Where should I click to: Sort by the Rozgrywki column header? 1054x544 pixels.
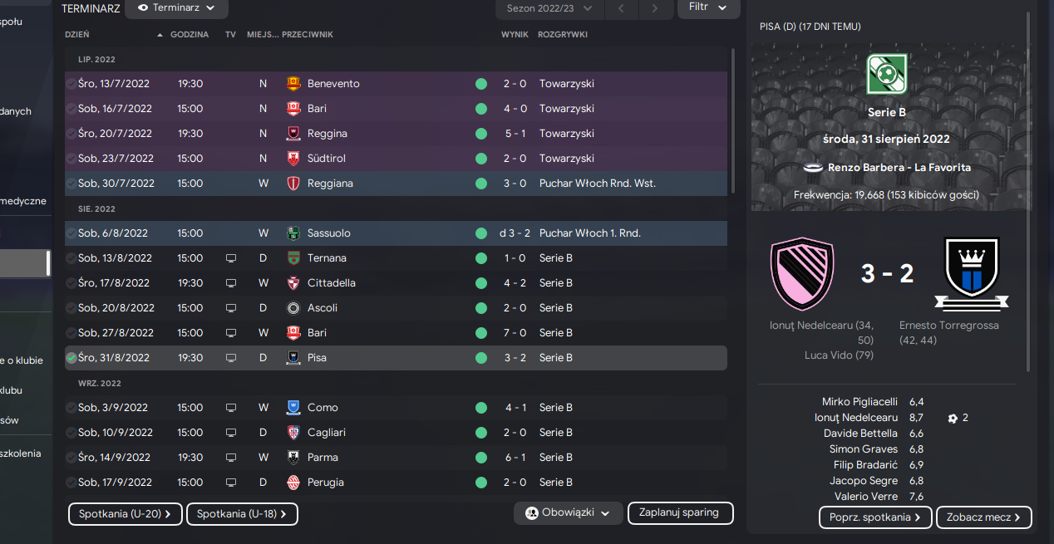pyautogui.click(x=563, y=35)
